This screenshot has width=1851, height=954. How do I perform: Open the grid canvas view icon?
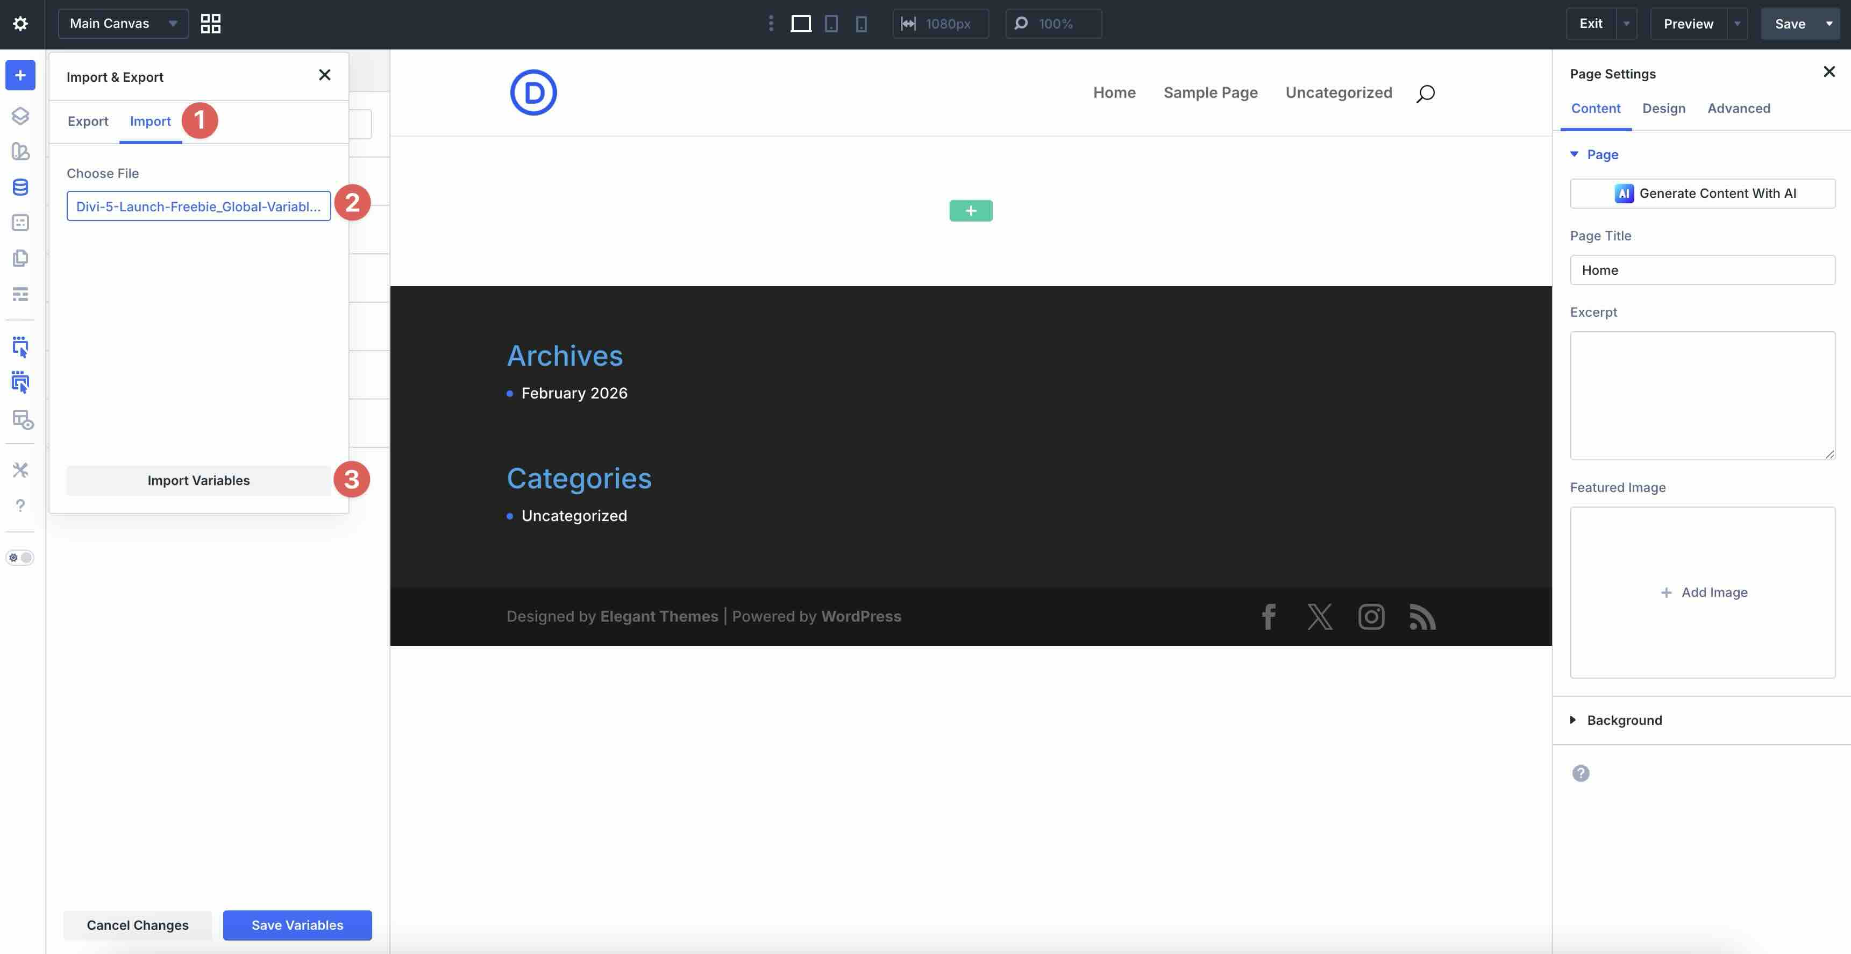211,24
